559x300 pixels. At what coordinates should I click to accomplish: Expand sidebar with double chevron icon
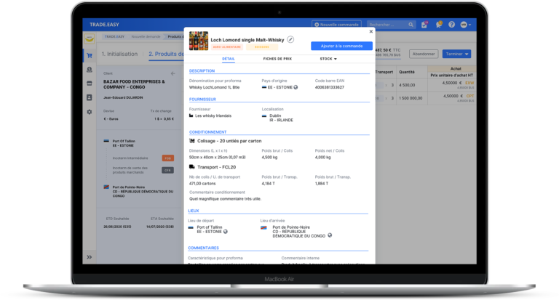[89, 257]
